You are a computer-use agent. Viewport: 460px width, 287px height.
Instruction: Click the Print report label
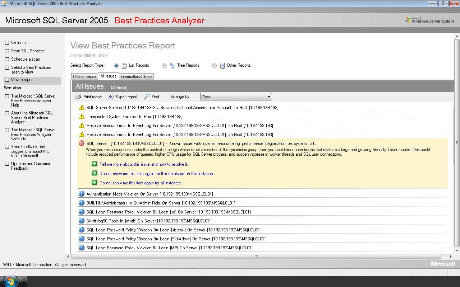pos(92,97)
